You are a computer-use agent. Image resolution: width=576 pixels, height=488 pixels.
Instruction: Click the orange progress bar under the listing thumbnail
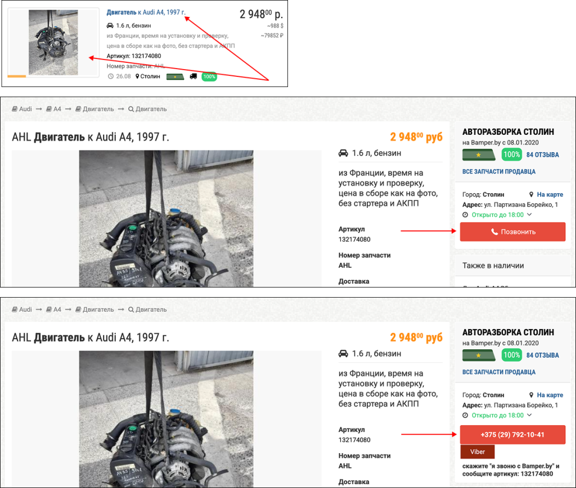16,76
